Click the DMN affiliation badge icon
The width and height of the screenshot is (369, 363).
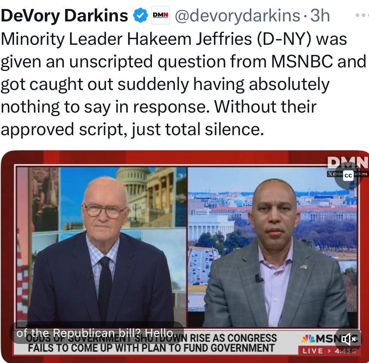[x=160, y=15]
